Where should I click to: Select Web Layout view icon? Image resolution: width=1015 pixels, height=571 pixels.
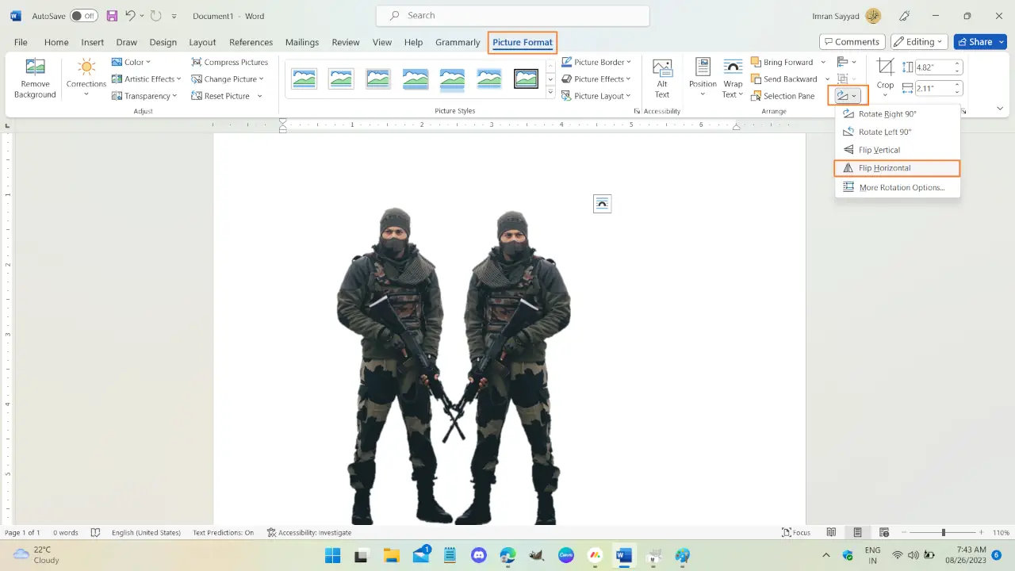(884, 532)
